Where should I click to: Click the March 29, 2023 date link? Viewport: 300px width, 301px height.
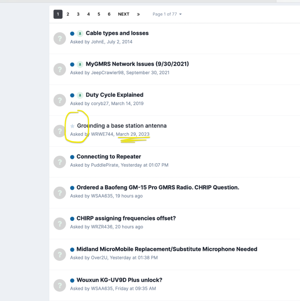pos(133,134)
